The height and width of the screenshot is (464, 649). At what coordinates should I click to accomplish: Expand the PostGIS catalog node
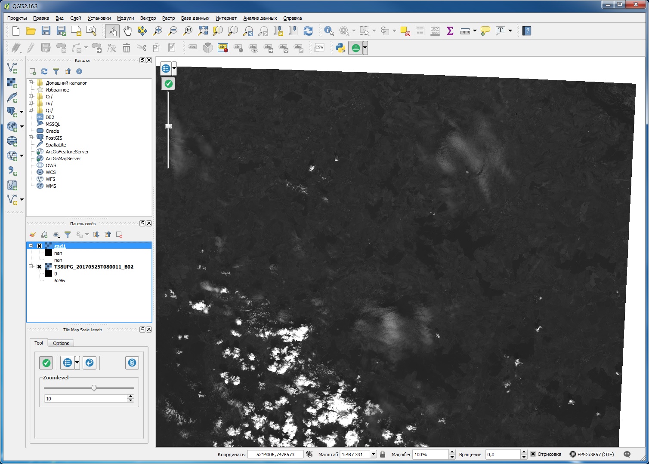[31, 137]
